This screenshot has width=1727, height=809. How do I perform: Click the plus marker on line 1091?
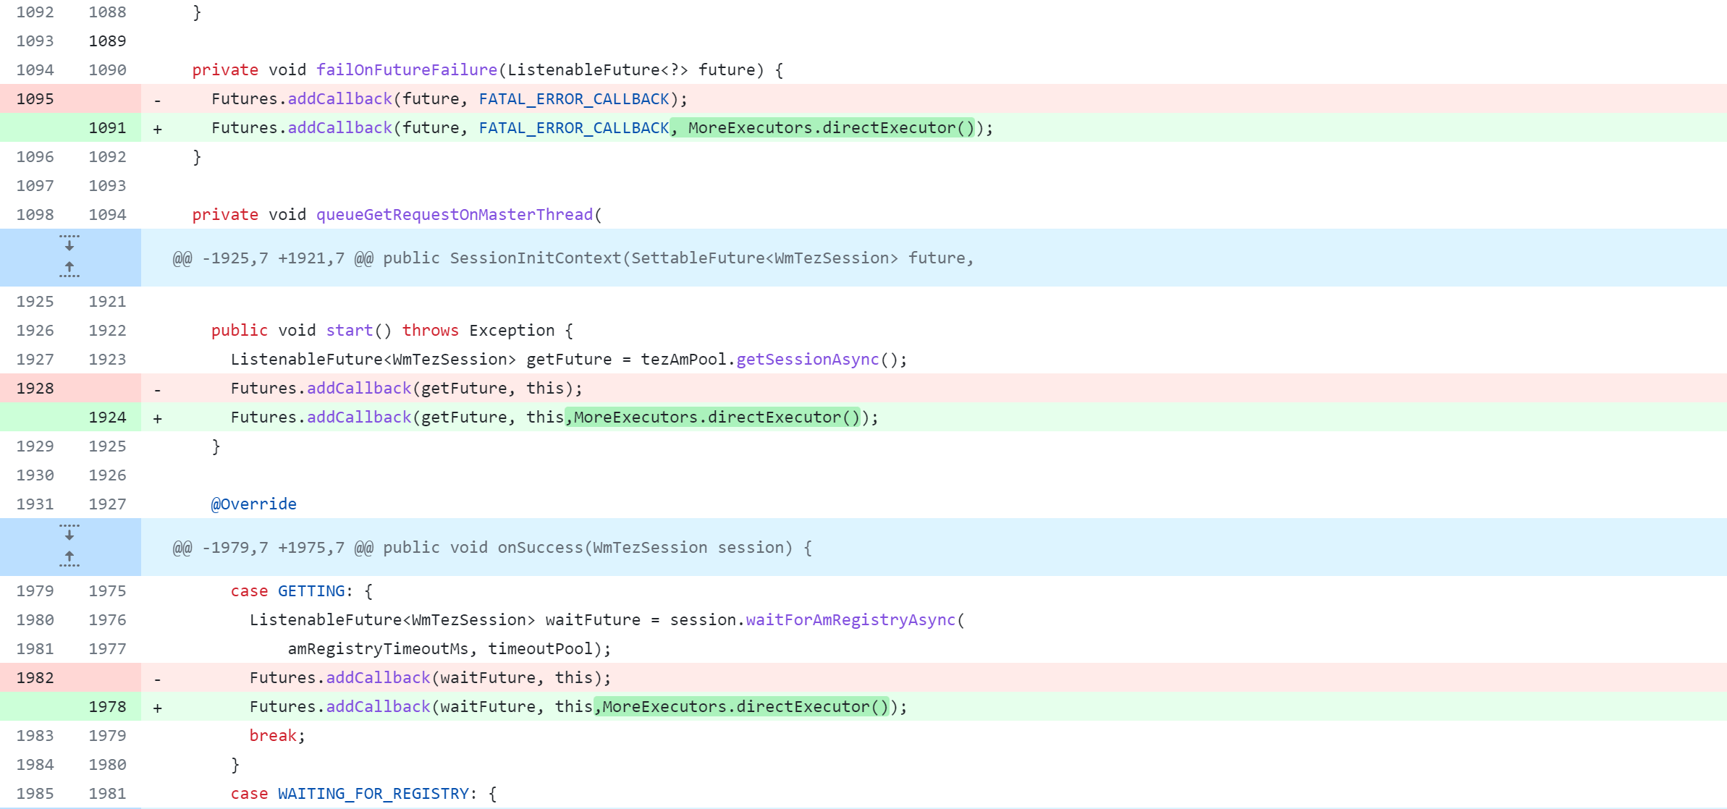(x=157, y=129)
